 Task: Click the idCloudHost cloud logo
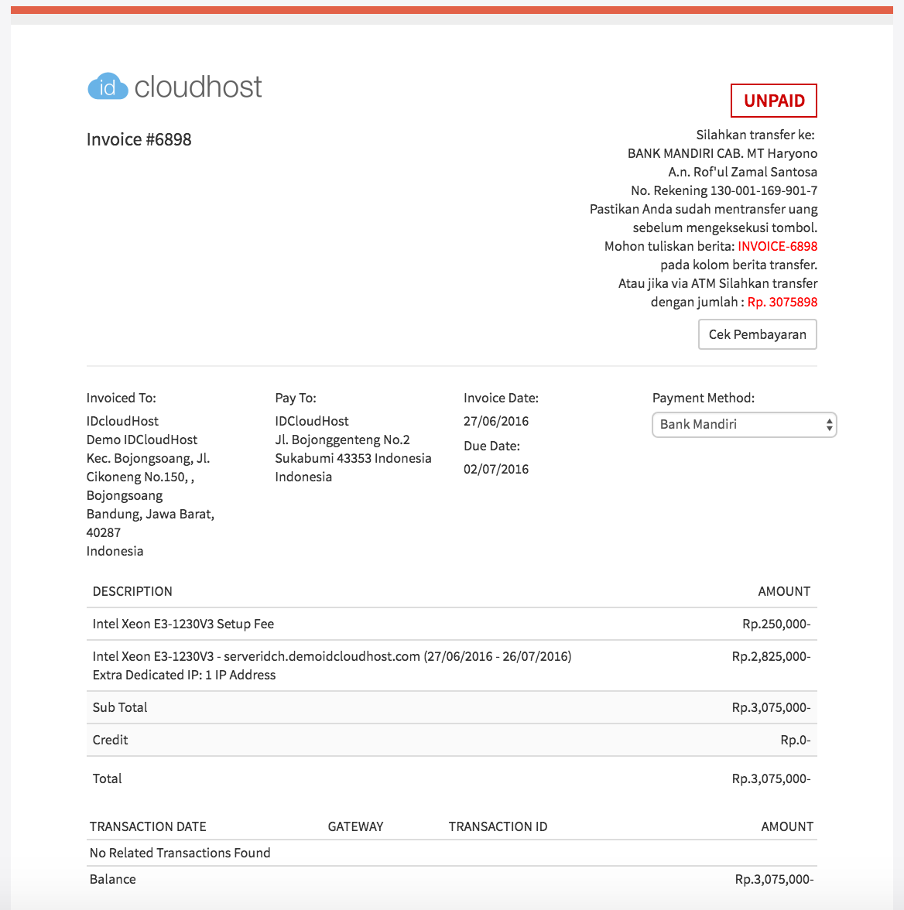point(108,87)
